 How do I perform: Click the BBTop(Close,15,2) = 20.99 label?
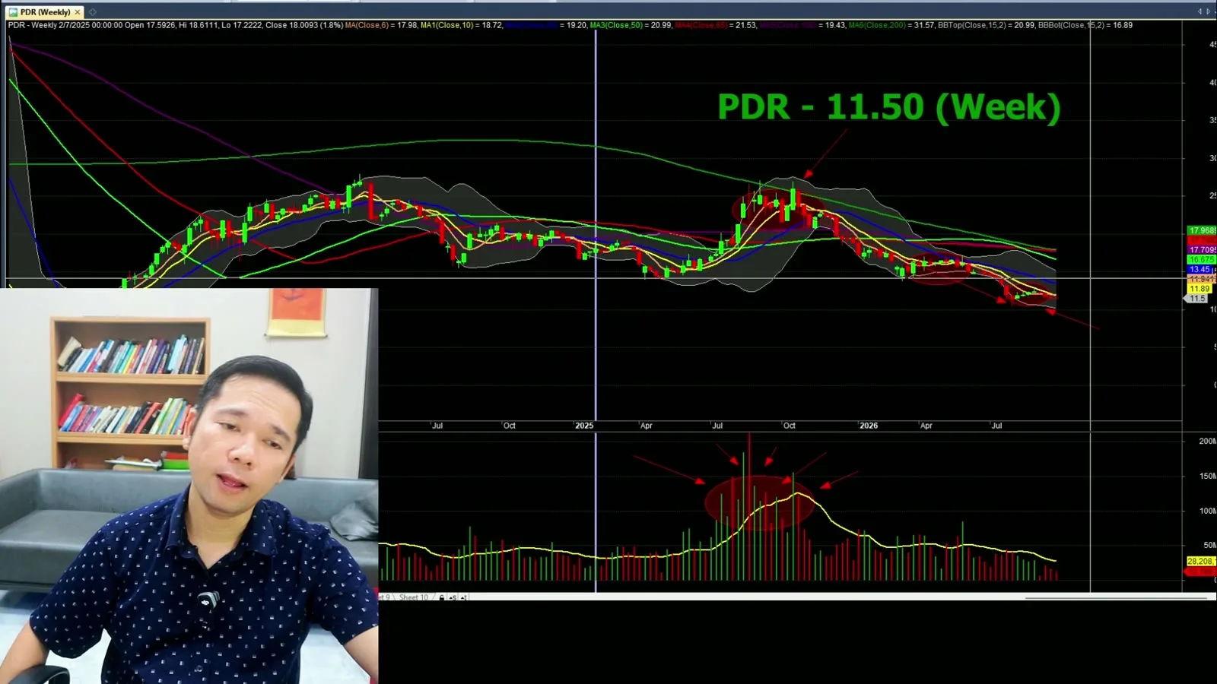[x=987, y=25]
